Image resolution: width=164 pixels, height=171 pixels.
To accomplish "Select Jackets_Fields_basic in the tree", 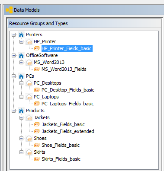I will pyautogui.click(x=63, y=124).
